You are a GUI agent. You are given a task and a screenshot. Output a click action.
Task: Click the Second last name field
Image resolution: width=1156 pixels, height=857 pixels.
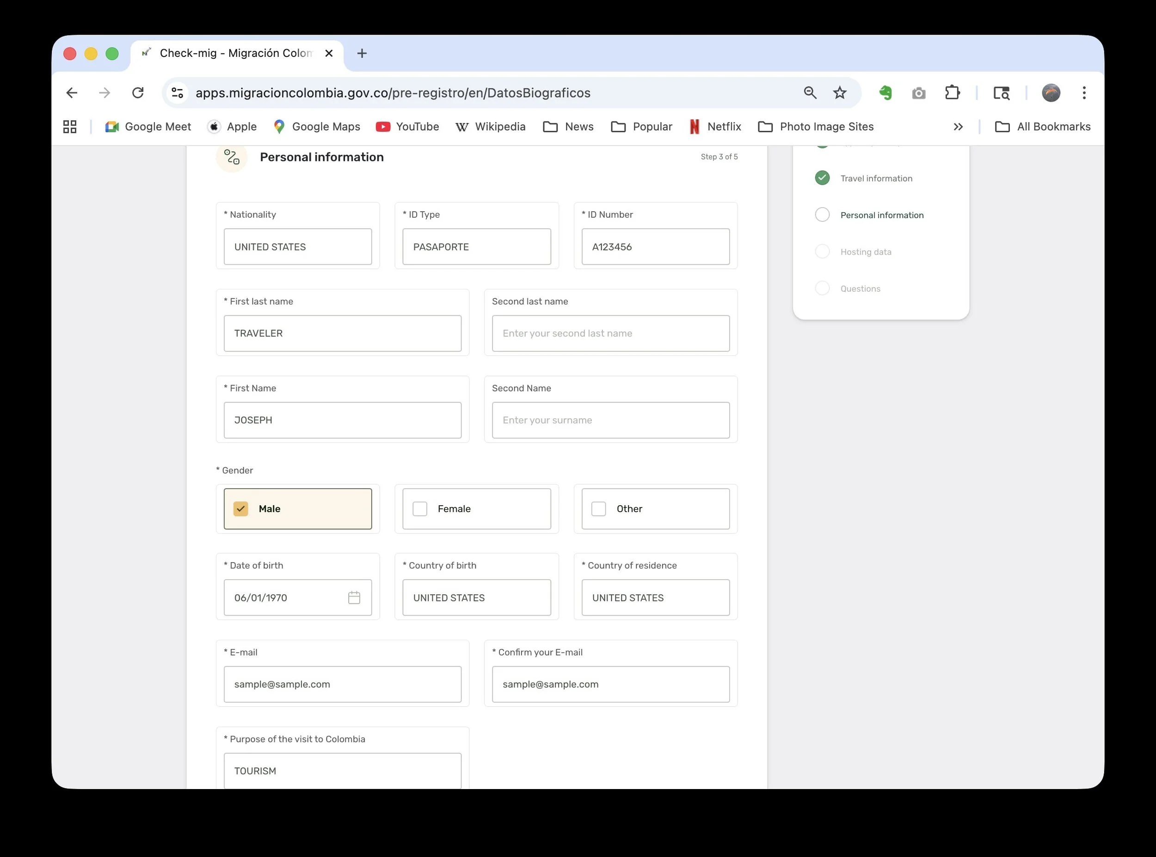(x=610, y=334)
